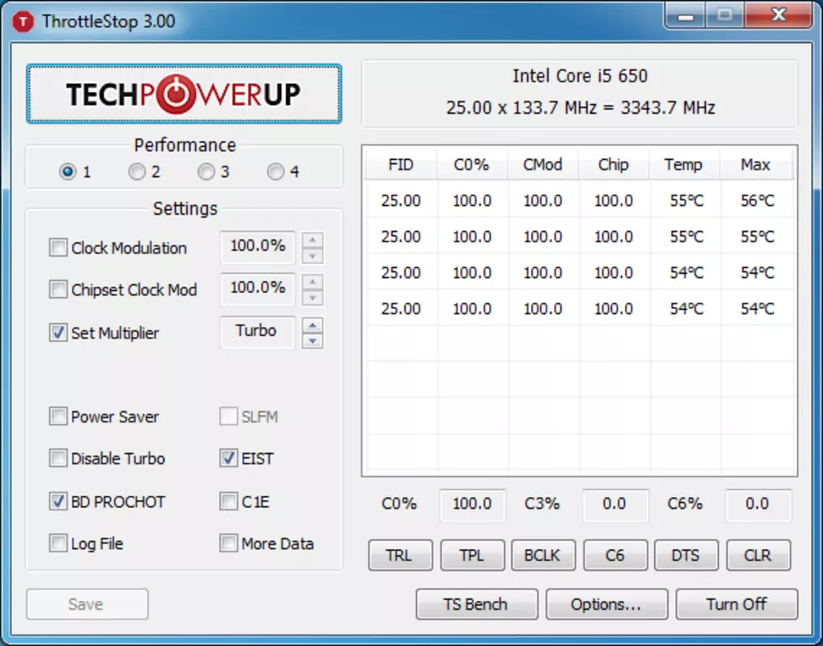Increase the Set Multiplier value with the up arrow

[313, 325]
